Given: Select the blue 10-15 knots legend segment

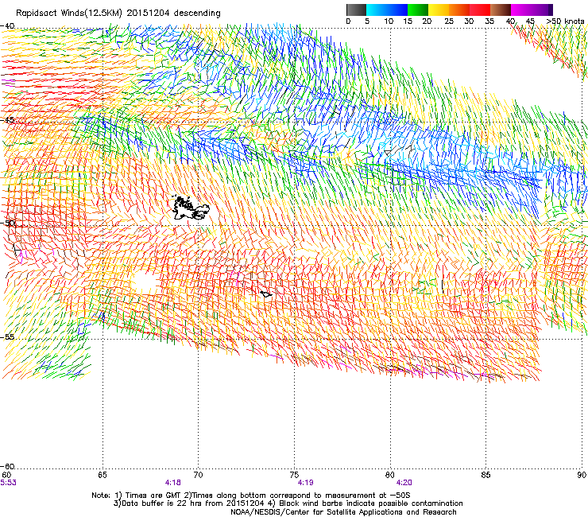Looking at the screenshot, I should pyautogui.click(x=397, y=10).
